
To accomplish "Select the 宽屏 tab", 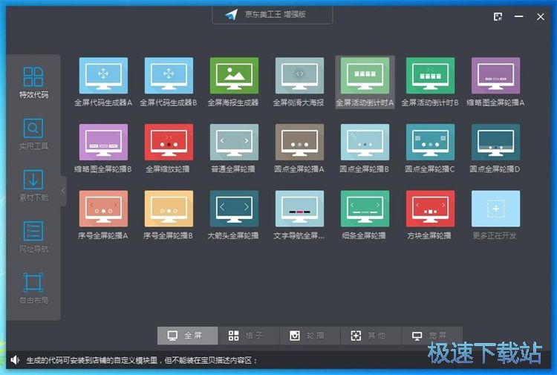I will tap(431, 336).
